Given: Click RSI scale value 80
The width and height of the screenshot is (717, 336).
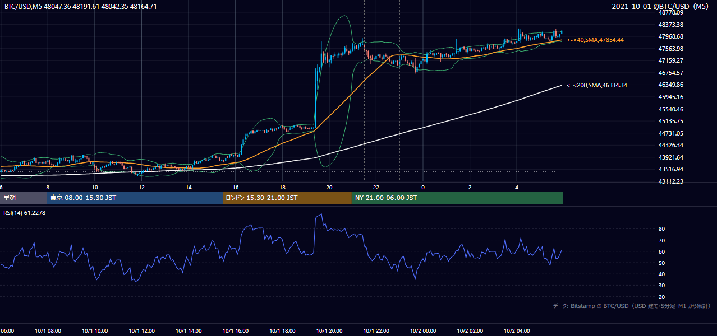Looking at the screenshot, I should tap(661, 229).
